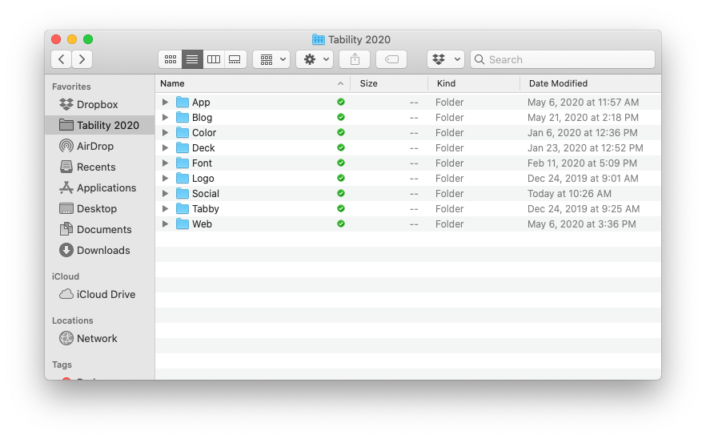
Task: Click the green sync checkmark for Social
Action: pos(341,193)
